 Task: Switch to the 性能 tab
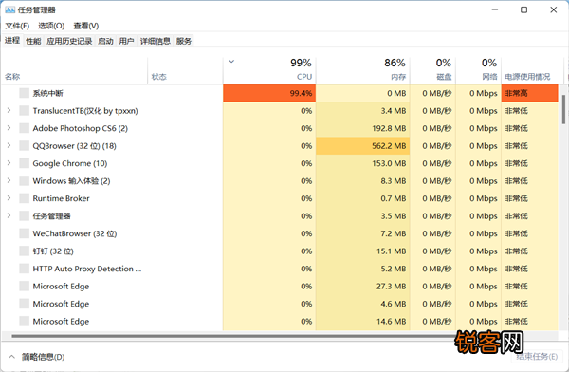[33, 41]
